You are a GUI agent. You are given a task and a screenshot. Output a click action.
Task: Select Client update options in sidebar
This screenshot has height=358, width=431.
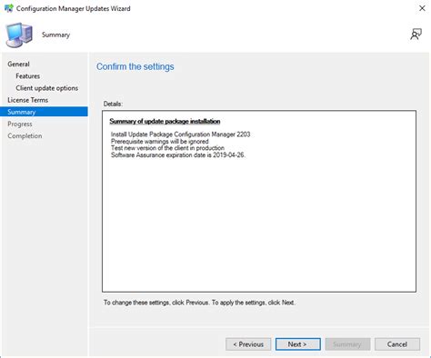(x=47, y=88)
